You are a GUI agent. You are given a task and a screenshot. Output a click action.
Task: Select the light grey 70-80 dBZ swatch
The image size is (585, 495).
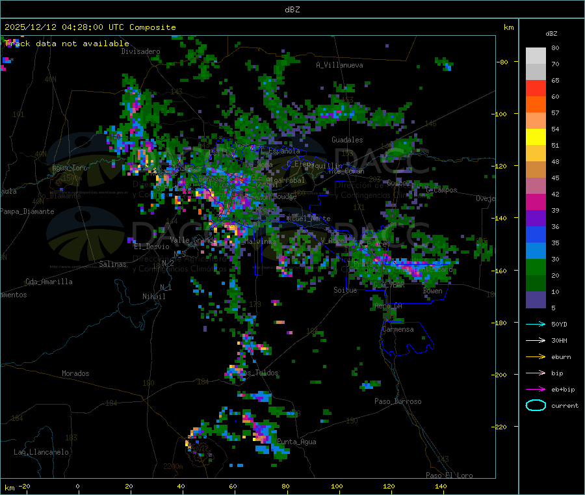pyautogui.click(x=536, y=56)
